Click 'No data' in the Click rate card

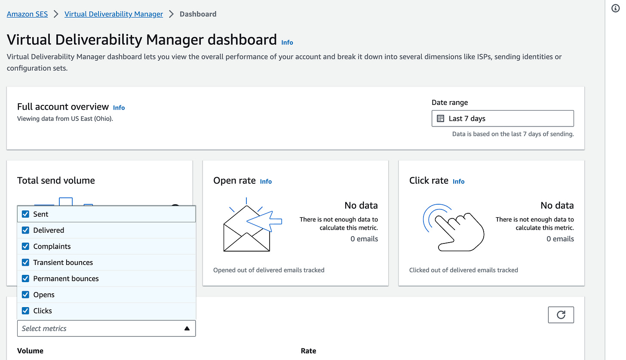tap(557, 206)
